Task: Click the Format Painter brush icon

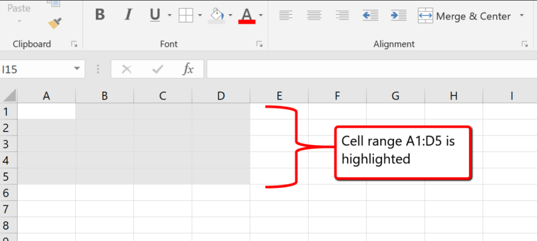Action: 53,23
